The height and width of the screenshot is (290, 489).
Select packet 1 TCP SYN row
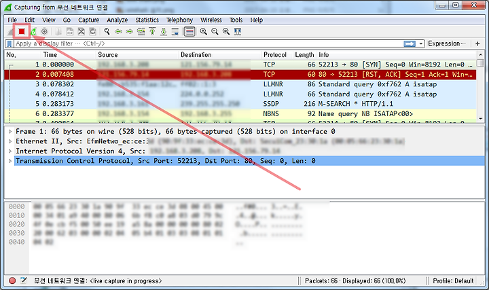coord(240,65)
